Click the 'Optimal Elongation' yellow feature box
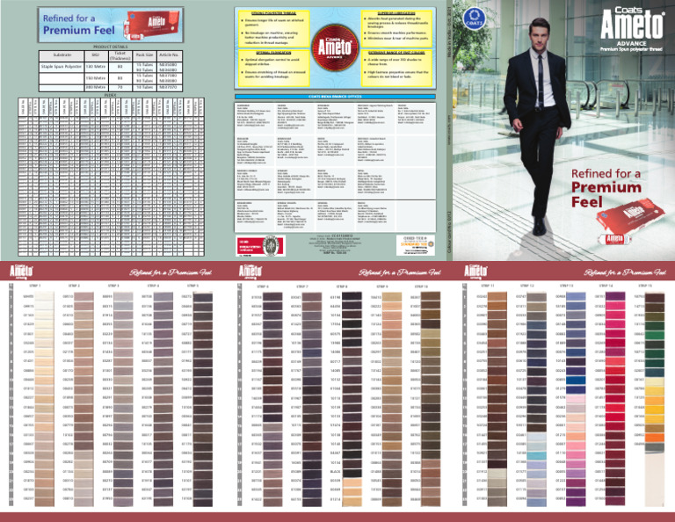Viewport: 675px width, 522px height. [x=274, y=68]
